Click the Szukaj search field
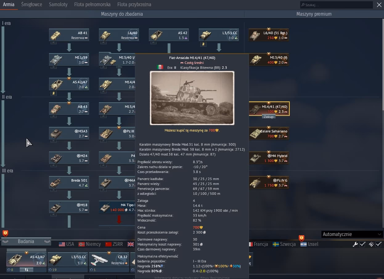This screenshot has width=384, height=279. tap(337, 5)
